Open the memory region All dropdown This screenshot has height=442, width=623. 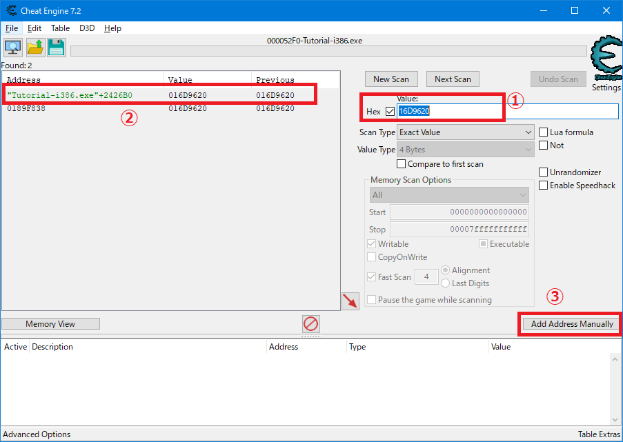[x=449, y=195]
